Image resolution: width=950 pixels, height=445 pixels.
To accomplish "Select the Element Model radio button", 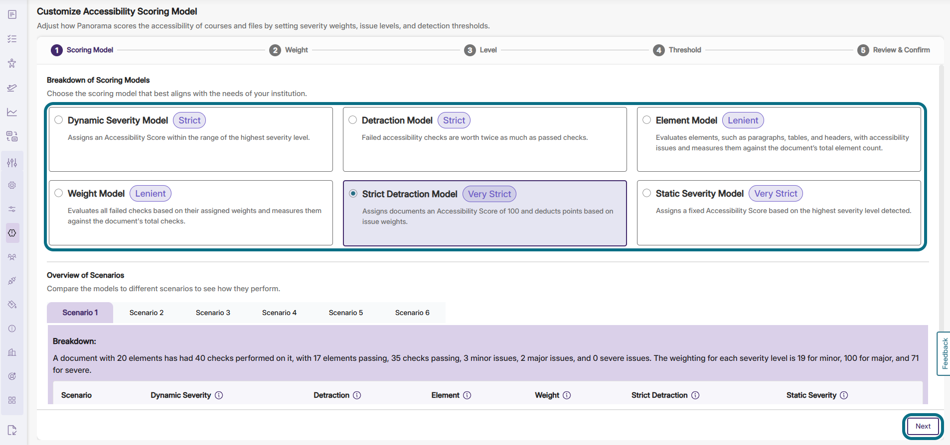I will pyautogui.click(x=647, y=120).
